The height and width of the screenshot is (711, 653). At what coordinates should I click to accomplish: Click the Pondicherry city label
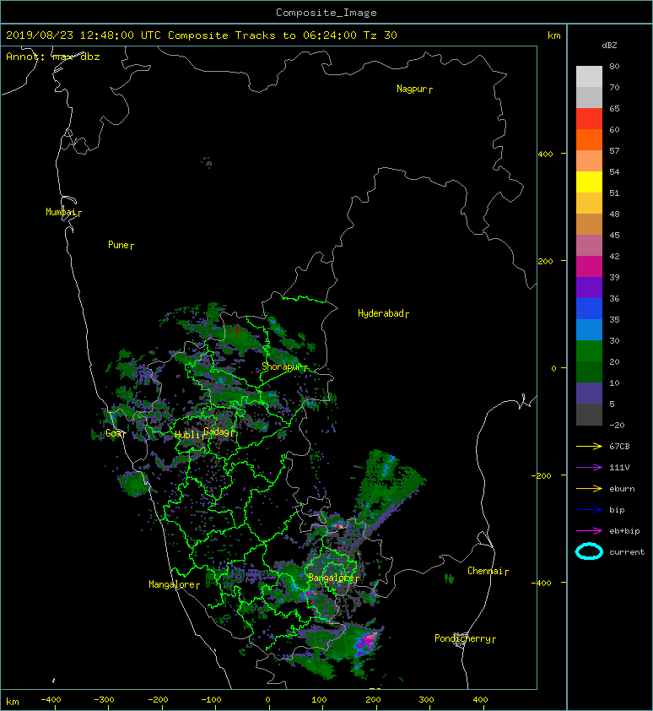(x=465, y=638)
